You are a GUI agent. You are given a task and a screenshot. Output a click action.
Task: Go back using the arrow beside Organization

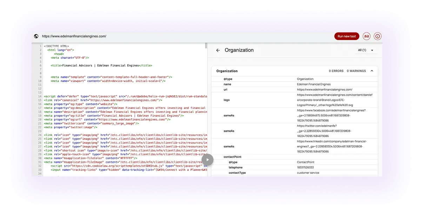coord(218,50)
